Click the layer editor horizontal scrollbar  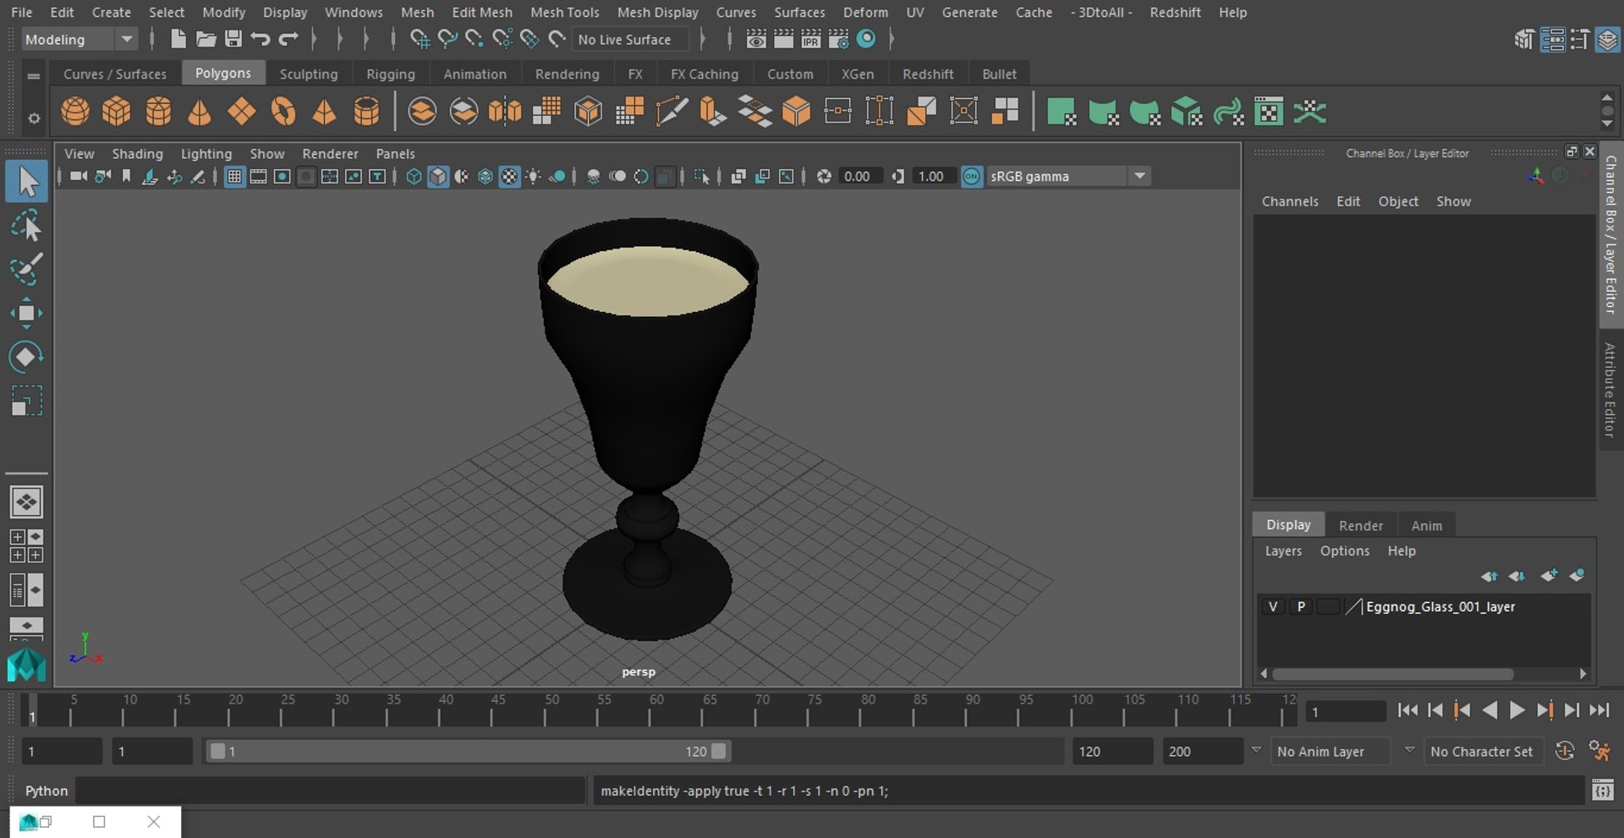pyautogui.click(x=1392, y=674)
